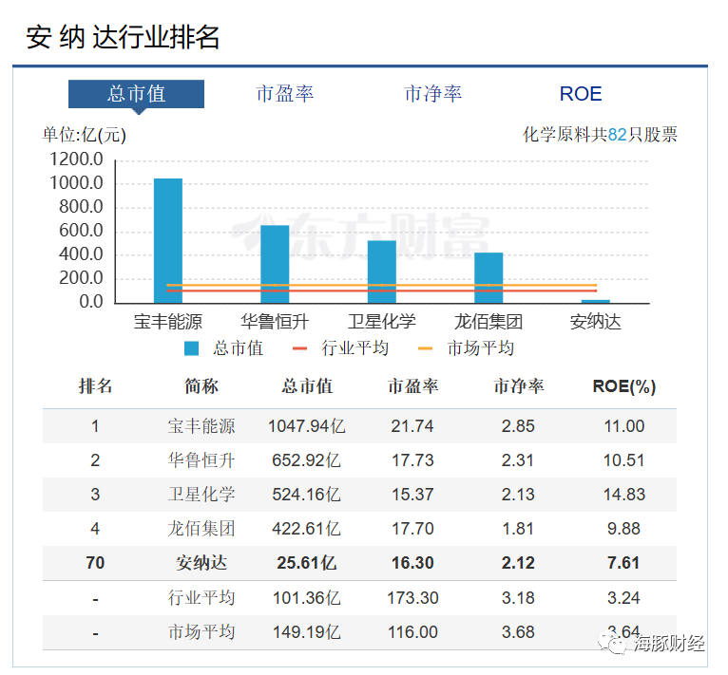This screenshot has width=728, height=675.
Task: Open 华鲁恒升 in the table
Action: [201, 460]
